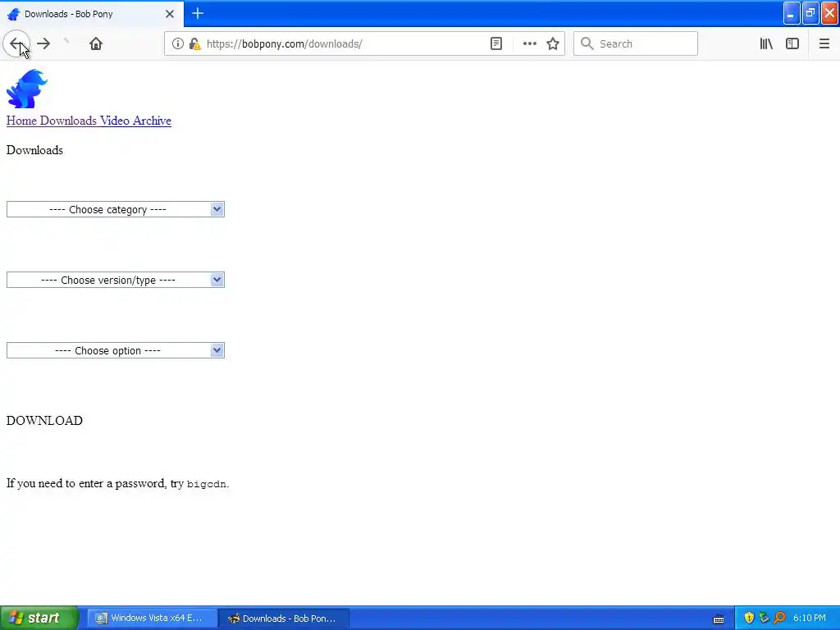Image resolution: width=840 pixels, height=630 pixels.
Task: Click the 6:10 PM clock
Action: point(810,618)
